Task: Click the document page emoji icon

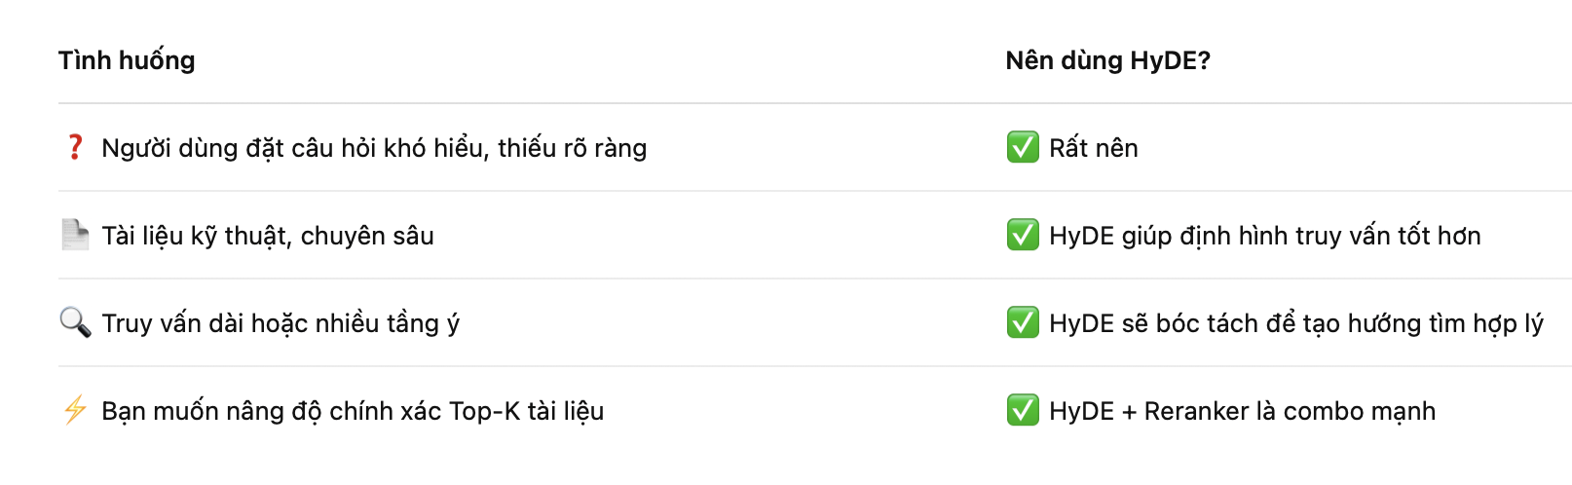Action: click(x=75, y=235)
